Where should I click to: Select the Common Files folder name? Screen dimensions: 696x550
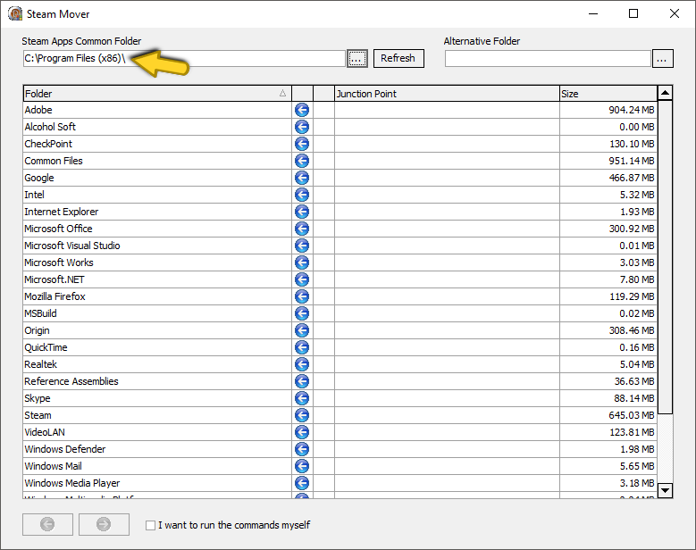point(54,161)
